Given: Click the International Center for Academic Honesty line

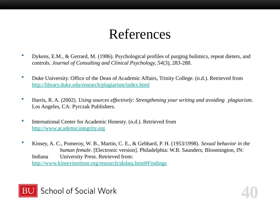Looking at the screenshot, I should [x=104, y=122].
